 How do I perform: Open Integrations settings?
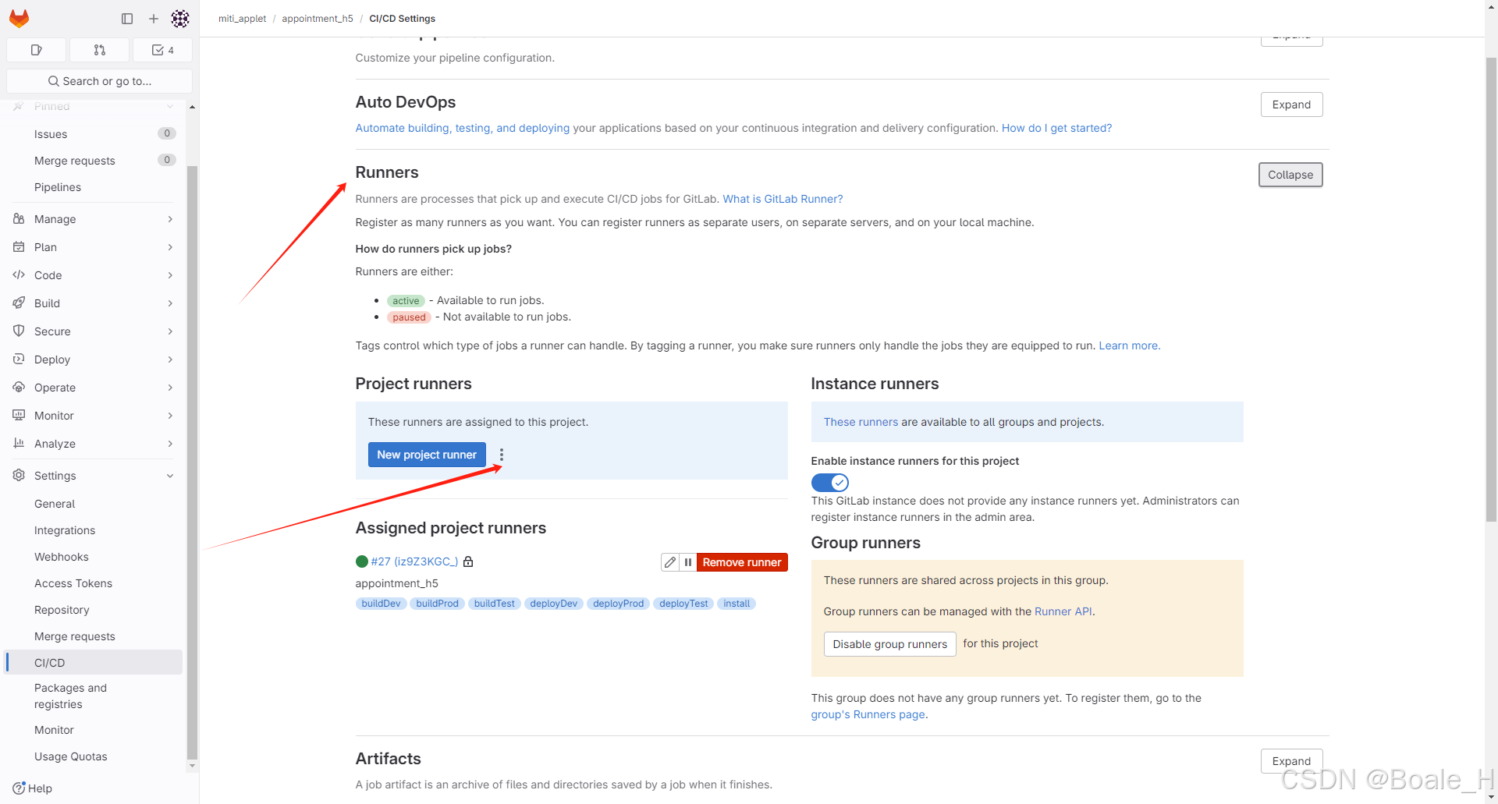[x=94, y=530]
